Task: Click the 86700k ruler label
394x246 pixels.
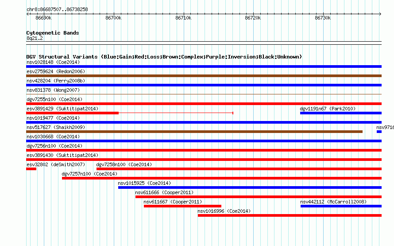Action: (x=113, y=18)
